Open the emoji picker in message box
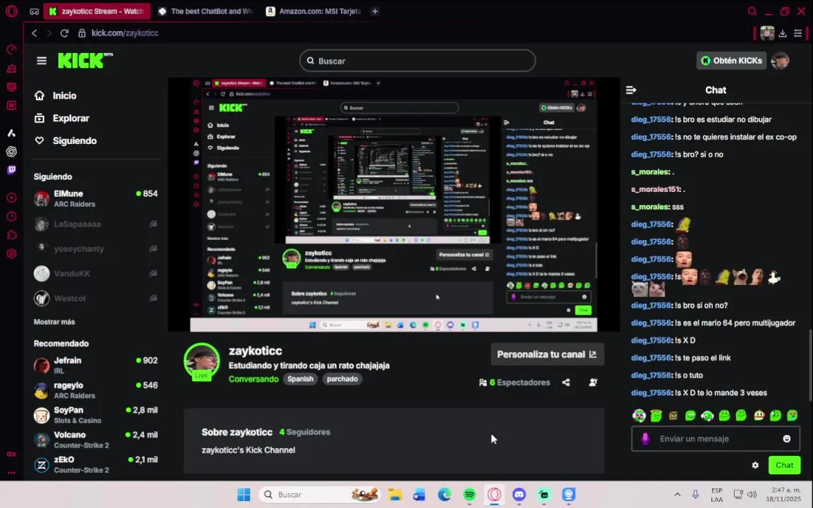The width and height of the screenshot is (813, 508). 787,439
